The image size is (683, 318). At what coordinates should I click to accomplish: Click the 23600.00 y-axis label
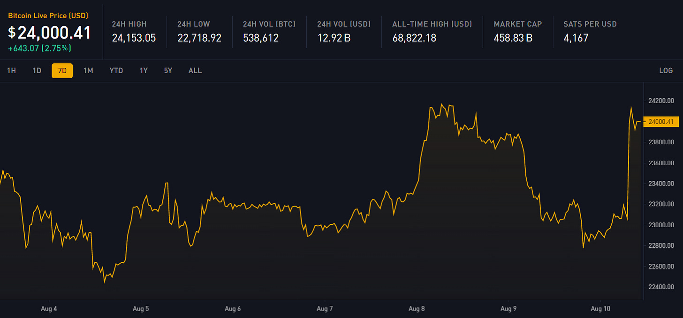[x=661, y=163]
